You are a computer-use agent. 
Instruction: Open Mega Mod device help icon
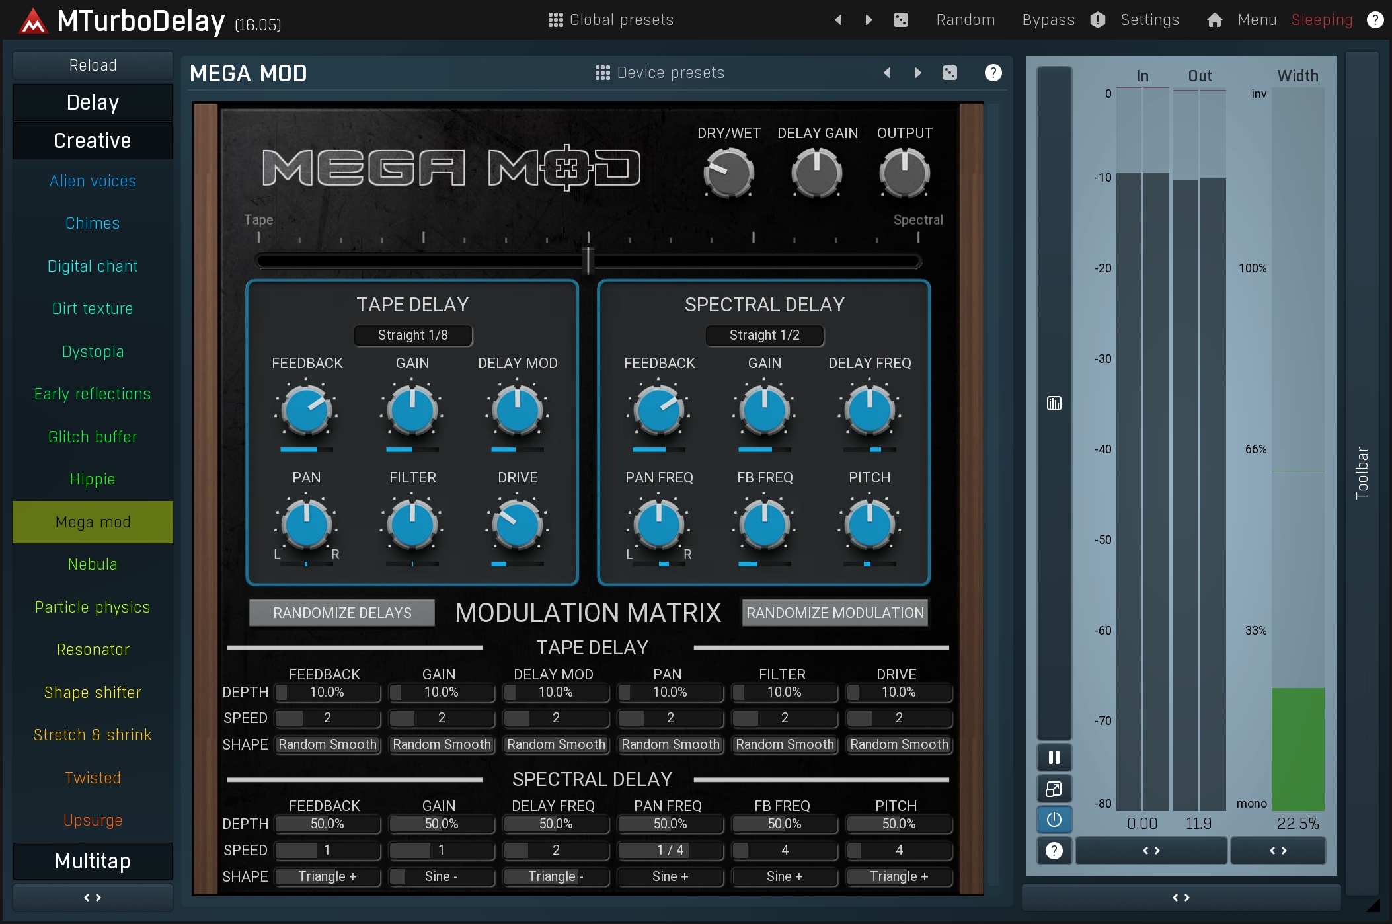pos(993,73)
